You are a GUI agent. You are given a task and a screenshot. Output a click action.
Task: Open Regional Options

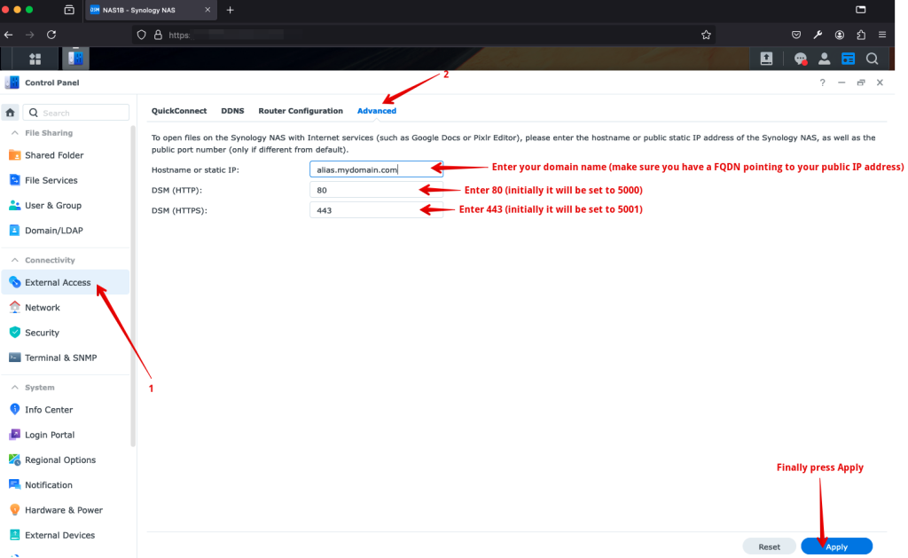(66, 460)
